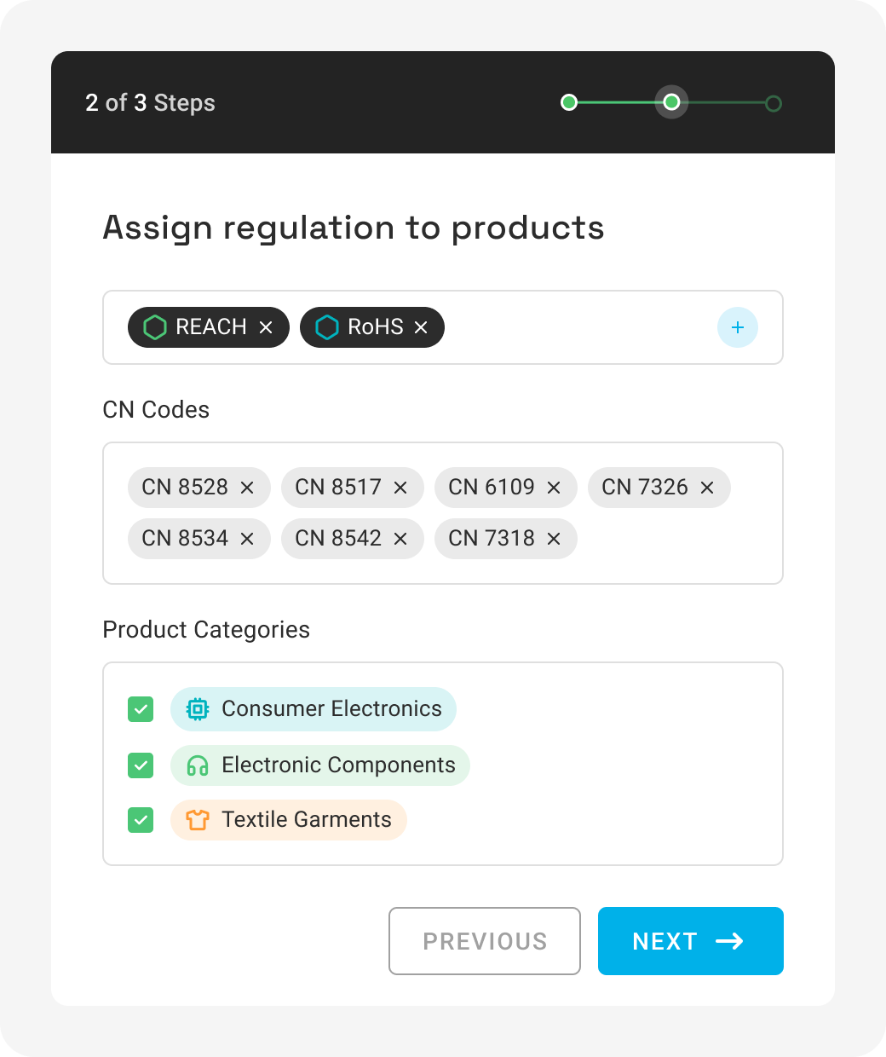Select the current second step indicator
Screen dimensions: 886x1057
point(671,103)
